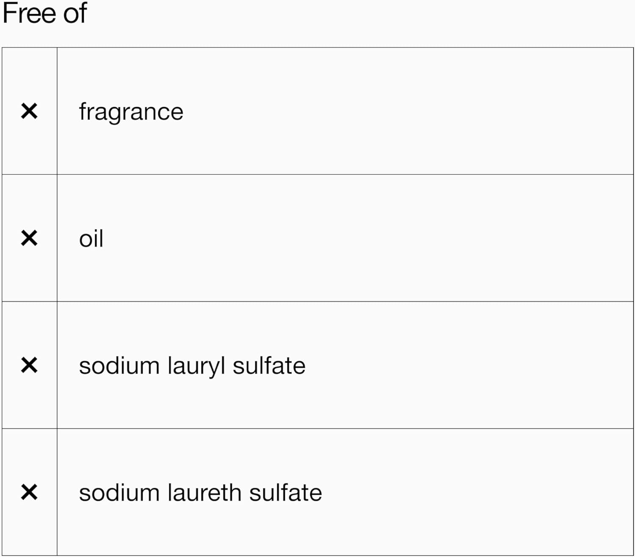Select the "sodium laureth sulfate" row label
This screenshot has height=557, width=635.
click(x=200, y=493)
